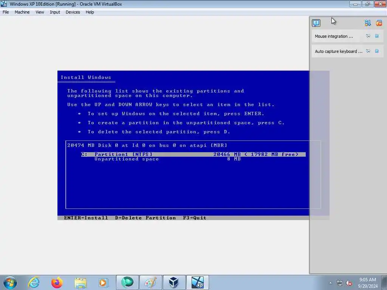Switch to Paint in the taskbar
The image size is (387, 290).
(150, 282)
